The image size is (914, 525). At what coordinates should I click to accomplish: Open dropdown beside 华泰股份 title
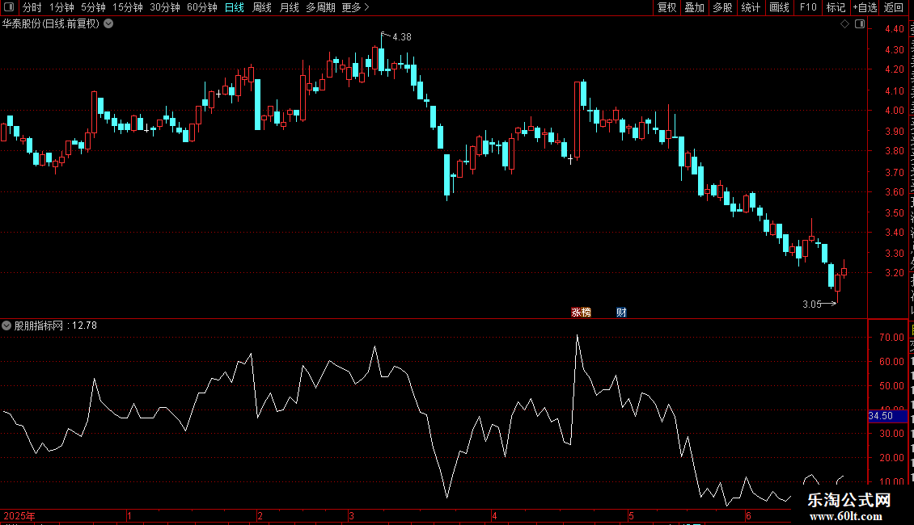coord(108,24)
